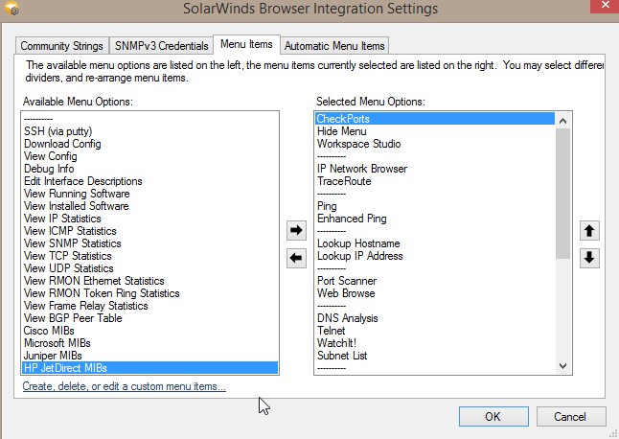Select View UDP Statistics

[150, 268]
